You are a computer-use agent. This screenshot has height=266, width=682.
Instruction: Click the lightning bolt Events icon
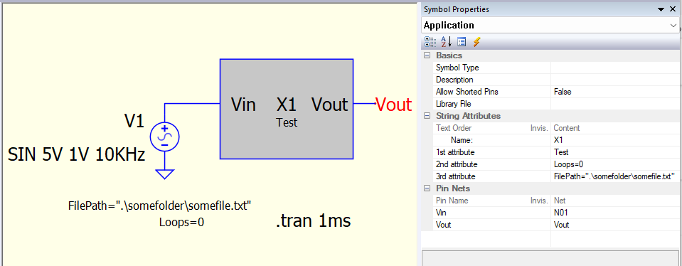[477, 42]
